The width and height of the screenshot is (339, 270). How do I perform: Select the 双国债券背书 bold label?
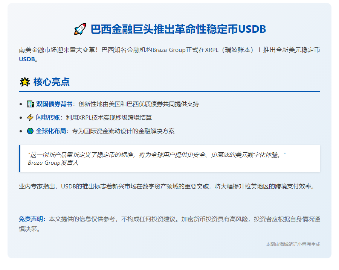coord(54,104)
